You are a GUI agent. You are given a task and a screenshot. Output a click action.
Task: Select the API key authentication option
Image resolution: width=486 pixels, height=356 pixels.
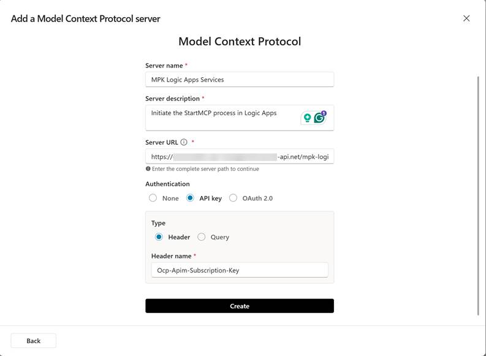tap(190, 198)
